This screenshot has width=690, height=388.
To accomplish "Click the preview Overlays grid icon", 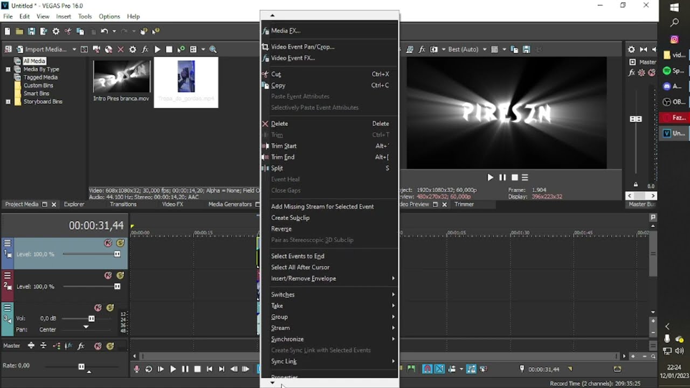I will click(494, 49).
